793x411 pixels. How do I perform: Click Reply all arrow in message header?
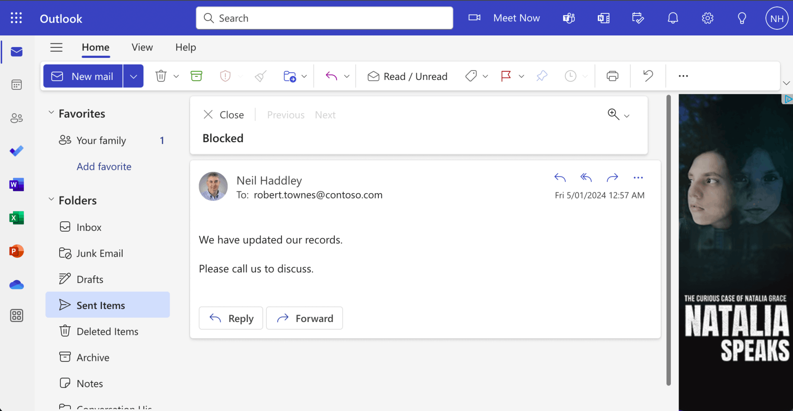[586, 177]
